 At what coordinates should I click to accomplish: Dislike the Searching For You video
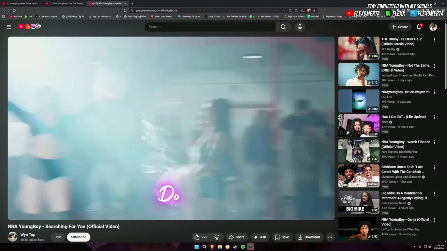[x=217, y=237]
